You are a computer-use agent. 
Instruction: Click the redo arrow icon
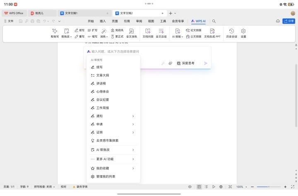(x=53, y=21)
